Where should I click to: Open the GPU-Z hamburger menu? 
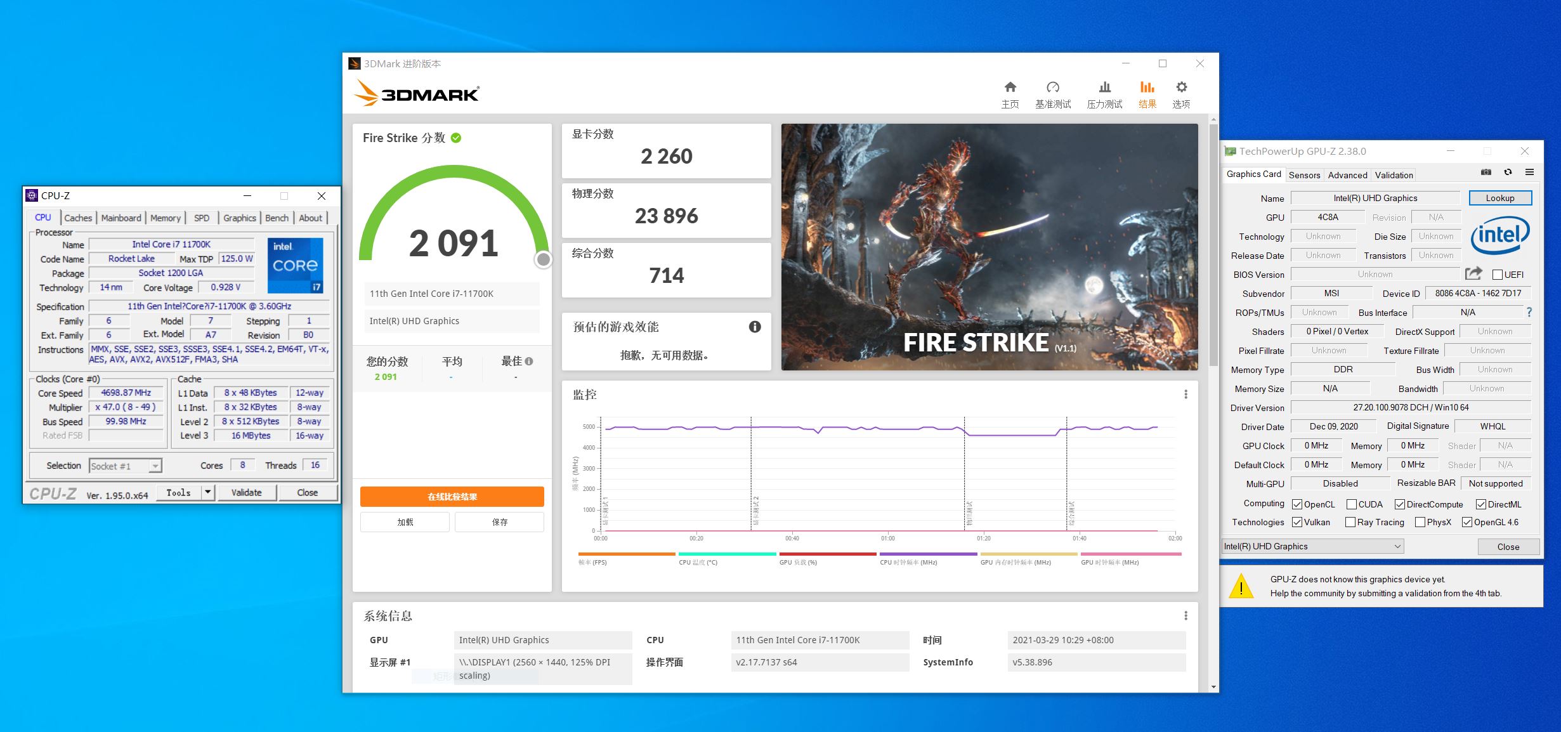tap(1531, 172)
